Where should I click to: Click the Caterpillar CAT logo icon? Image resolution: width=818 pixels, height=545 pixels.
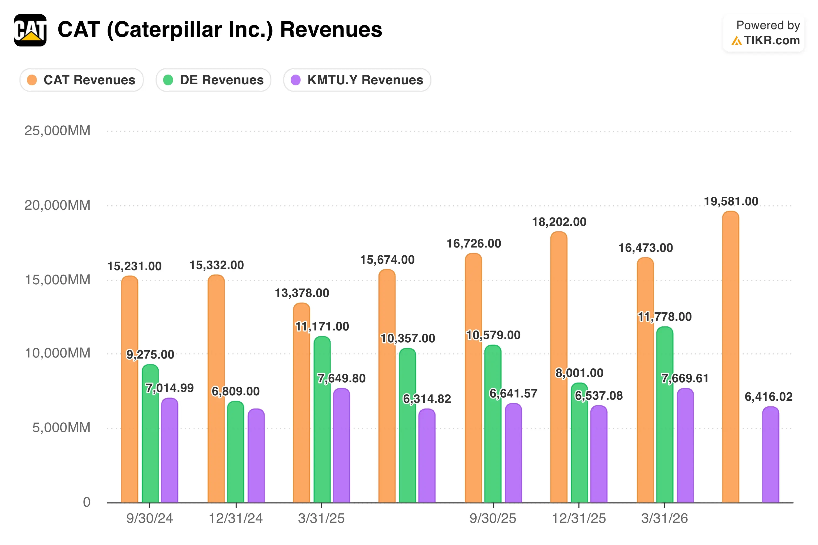click(x=30, y=30)
